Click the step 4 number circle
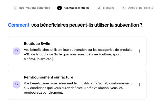167x108 pixels. 124,8
